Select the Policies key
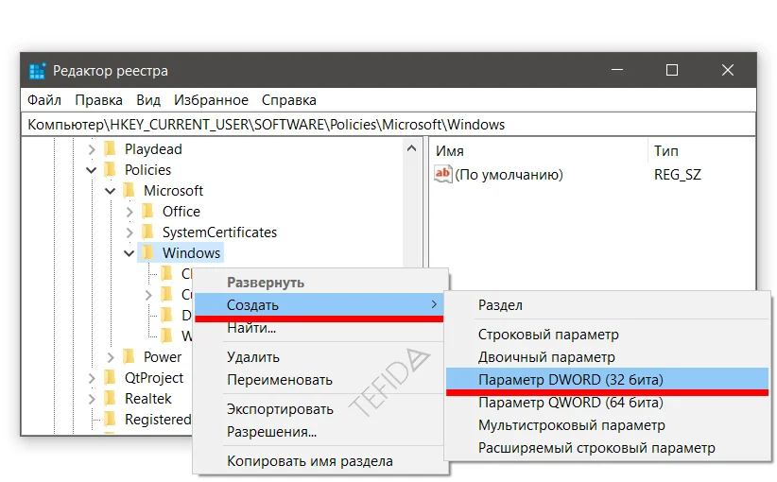Viewport: 777px width, 482px height. [147, 170]
